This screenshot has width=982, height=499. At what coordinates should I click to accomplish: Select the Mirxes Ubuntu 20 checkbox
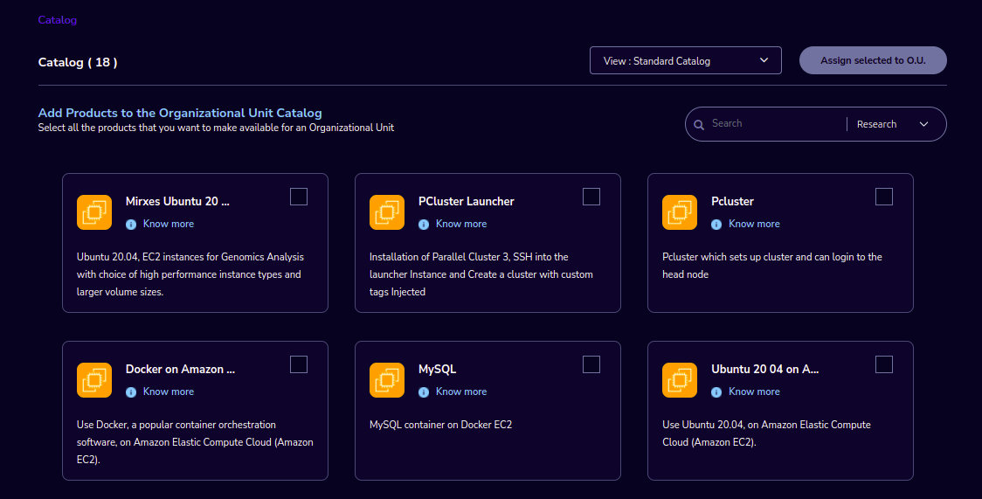(299, 197)
